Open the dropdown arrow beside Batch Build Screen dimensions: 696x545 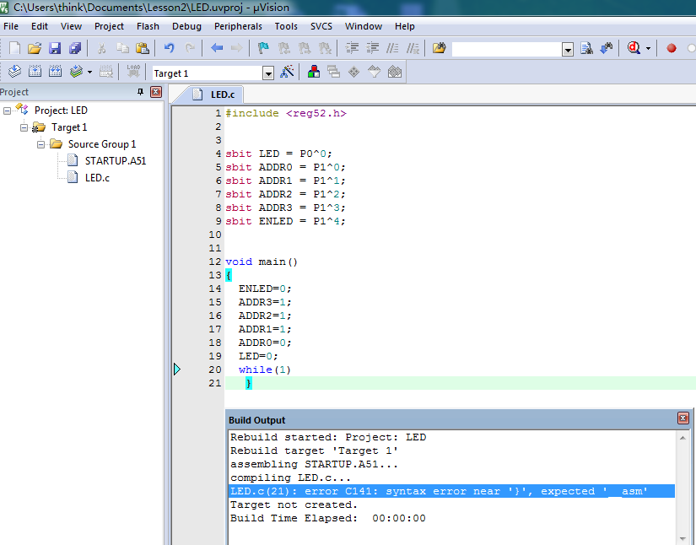coord(89,72)
